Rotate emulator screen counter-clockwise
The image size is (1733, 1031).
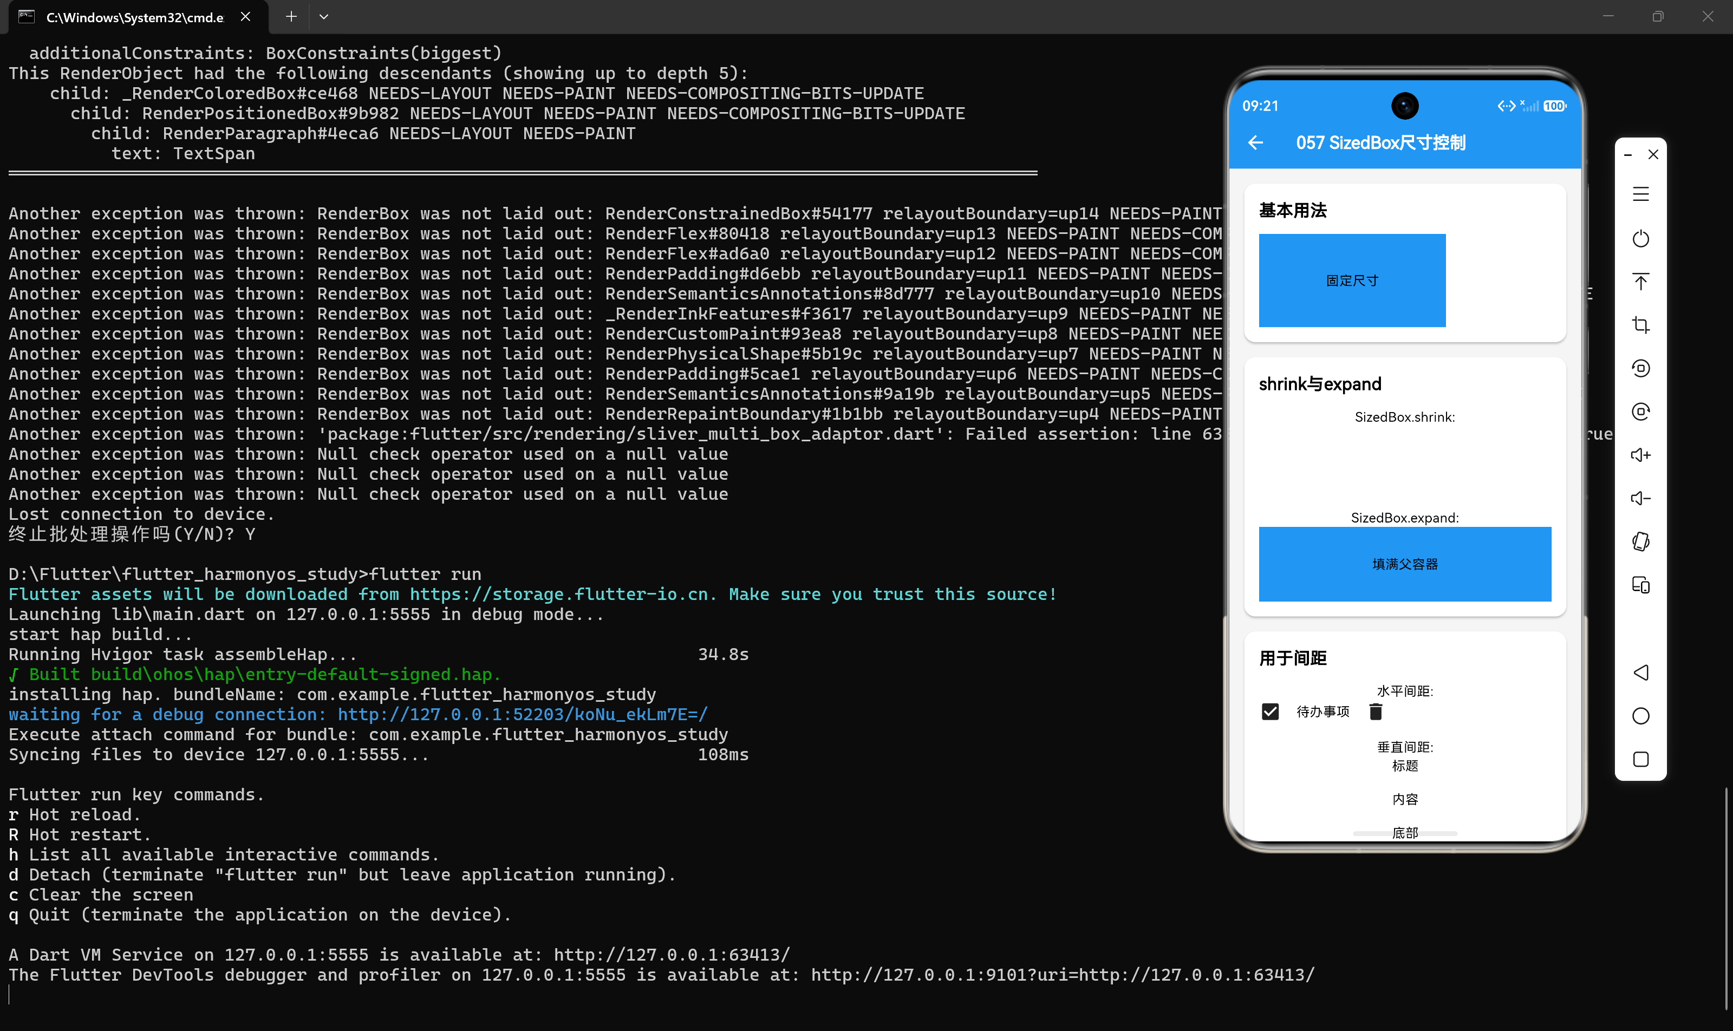point(1640,368)
